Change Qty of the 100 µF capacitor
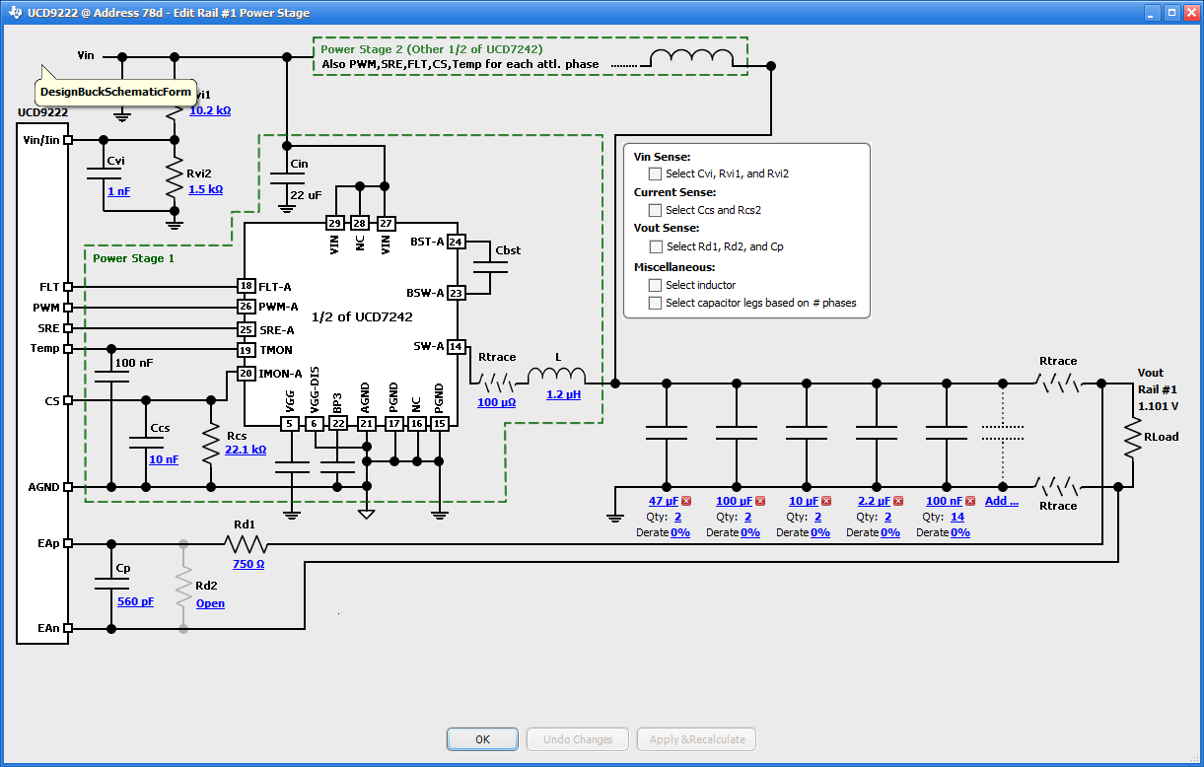Image resolution: width=1204 pixels, height=767 pixels. pyautogui.click(x=747, y=517)
